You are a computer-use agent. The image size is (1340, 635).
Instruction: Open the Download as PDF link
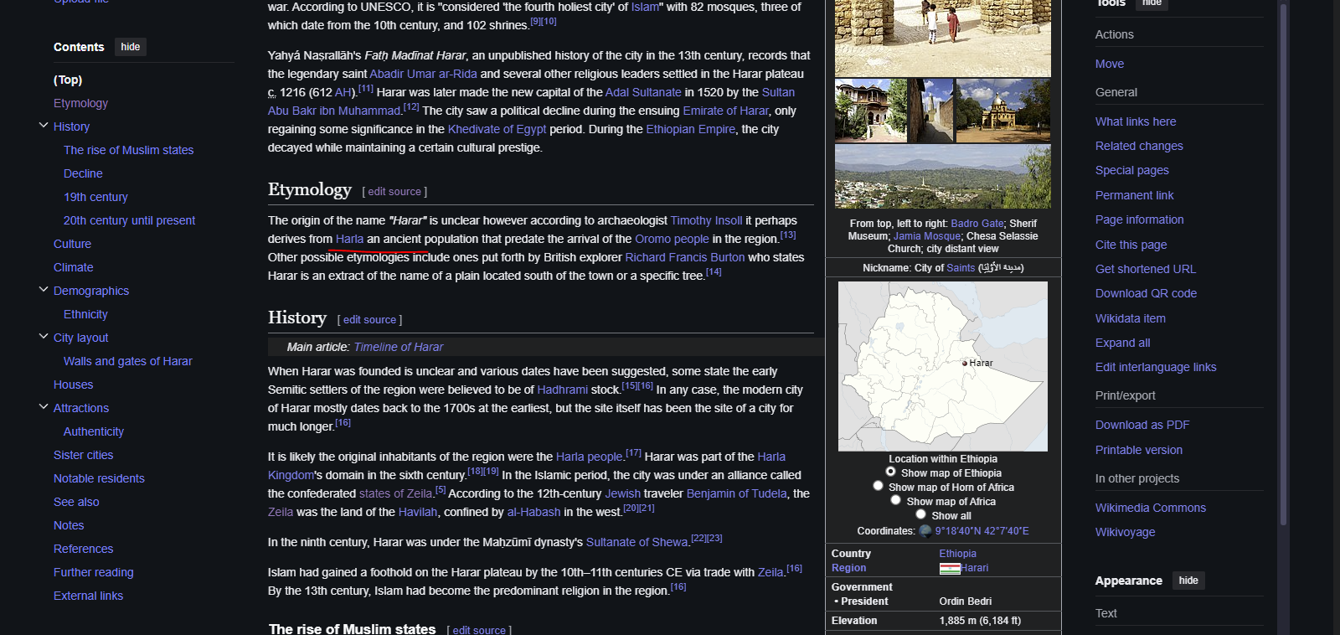1142,425
